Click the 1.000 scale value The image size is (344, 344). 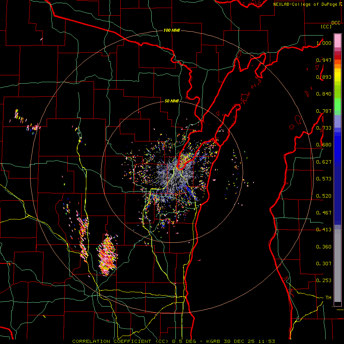(324, 43)
